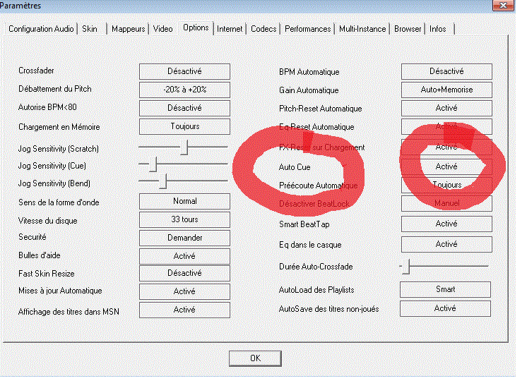Screen dimensions: 527x388
Task: Open the Skin tab
Action: pyautogui.click(x=90, y=29)
